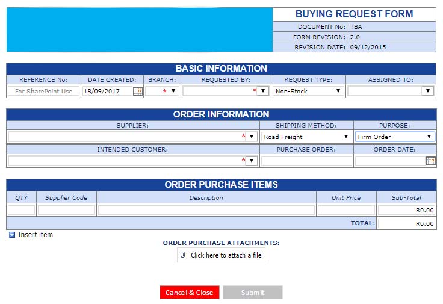The width and height of the screenshot is (443, 304).
Task: Click the blue Insert item arrow icon
Action: point(12,235)
